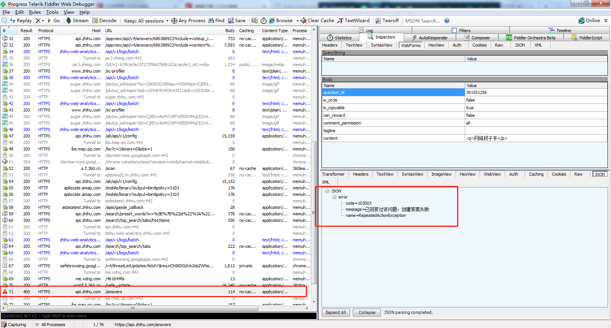Open the Rules menu
The image size is (611, 328).
point(35,12)
